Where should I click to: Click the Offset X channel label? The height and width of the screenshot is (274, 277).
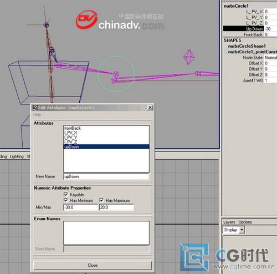[255, 63]
